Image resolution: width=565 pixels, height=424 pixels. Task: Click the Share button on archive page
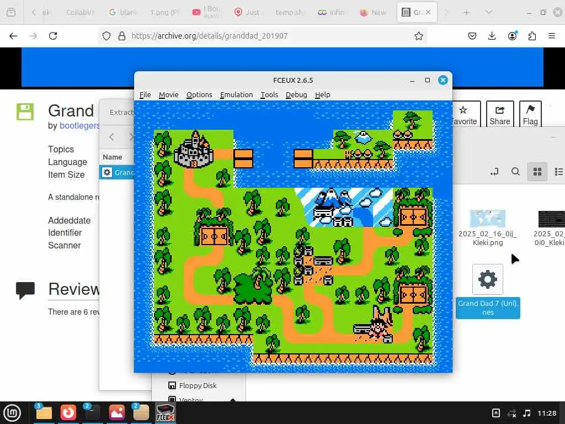[500, 115]
